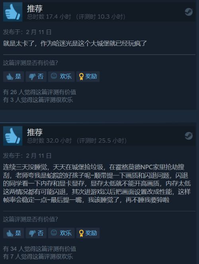Click the 17.4 小时 playtime text
The width and height of the screenshot is (199, 264).
click(x=59, y=17)
